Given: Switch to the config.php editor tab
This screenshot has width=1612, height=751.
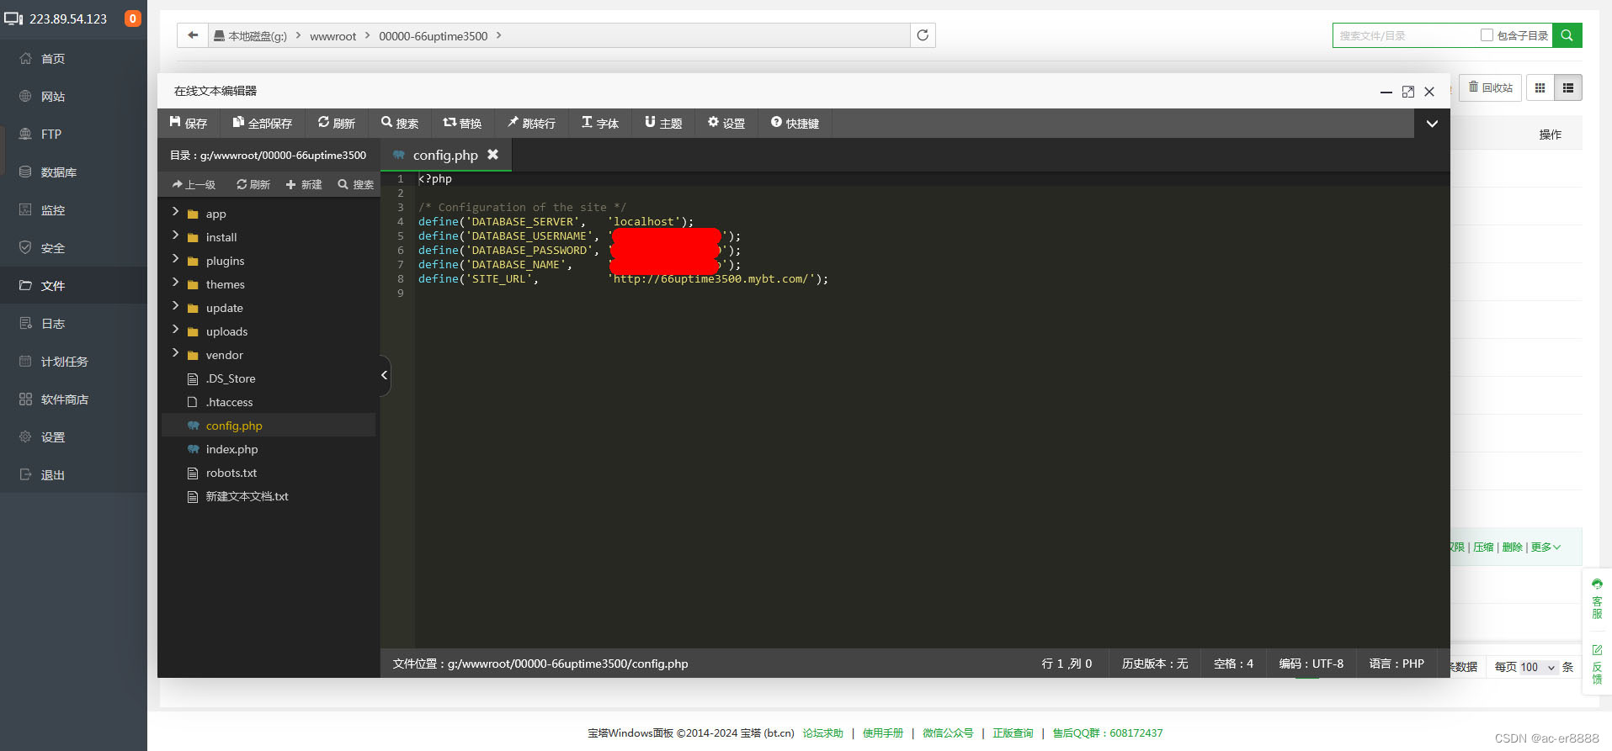Looking at the screenshot, I should pos(445,155).
